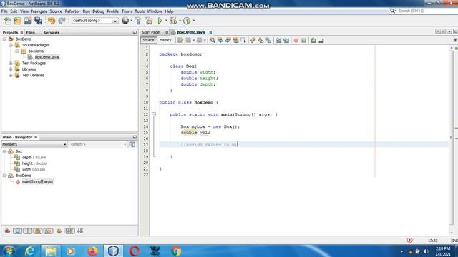The width and height of the screenshot is (458, 257).
Task: Open Firefox from the Windows taskbar
Action: click(92, 251)
